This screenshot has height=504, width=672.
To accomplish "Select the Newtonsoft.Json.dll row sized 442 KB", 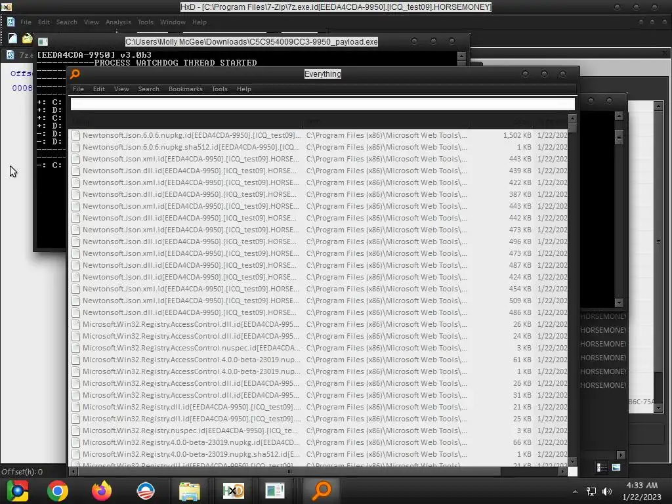I will [x=320, y=218].
